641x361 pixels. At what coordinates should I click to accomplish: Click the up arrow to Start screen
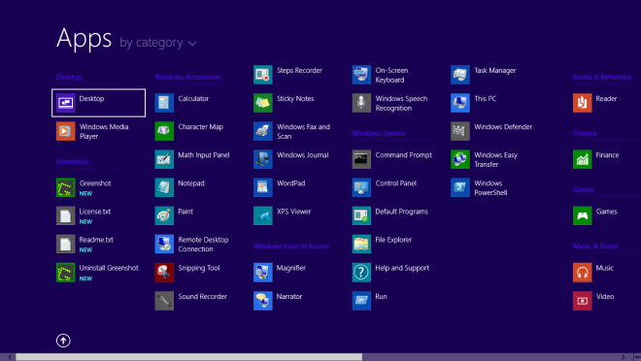pos(63,341)
